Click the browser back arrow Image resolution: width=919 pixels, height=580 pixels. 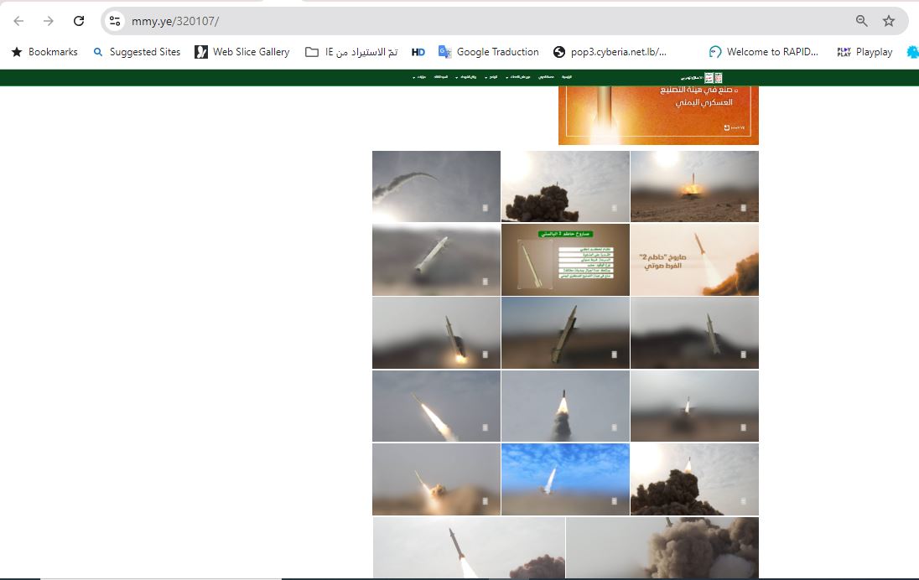(x=18, y=21)
